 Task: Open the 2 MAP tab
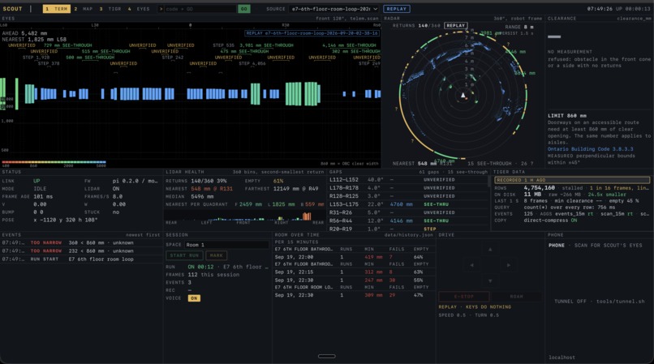(x=84, y=9)
